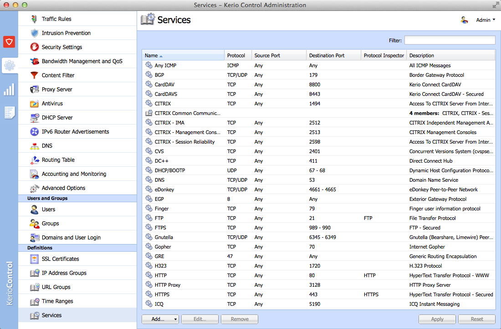Sort by the Destination Port column header

point(333,55)
